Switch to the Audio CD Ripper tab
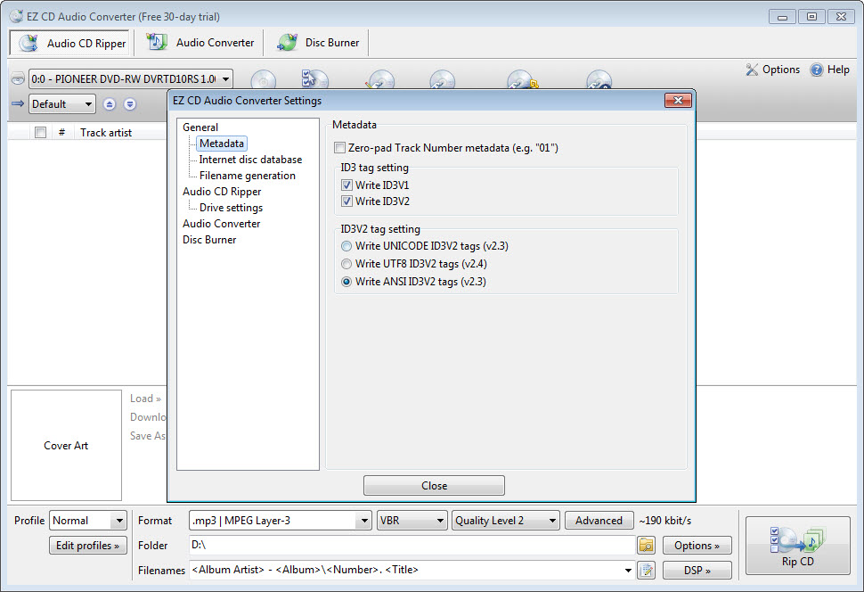 [x=69, y=43]
